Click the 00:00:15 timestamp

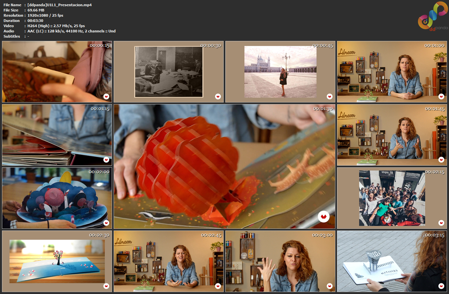point(100,46)
